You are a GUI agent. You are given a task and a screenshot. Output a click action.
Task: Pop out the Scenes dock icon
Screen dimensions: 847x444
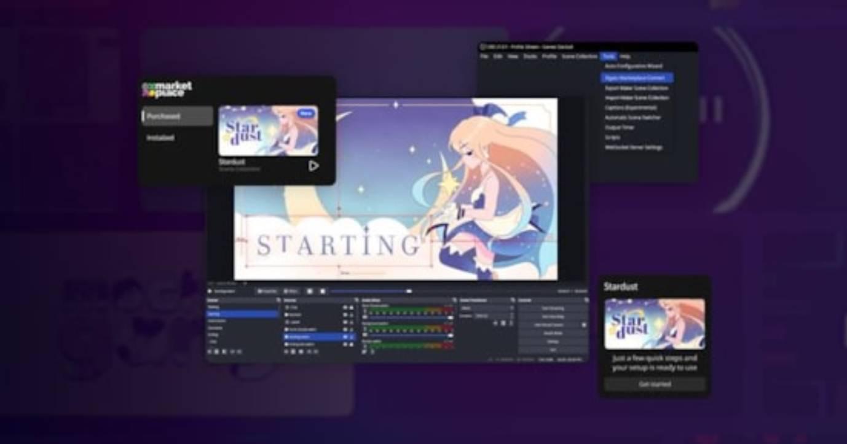(x=278, y=300)
